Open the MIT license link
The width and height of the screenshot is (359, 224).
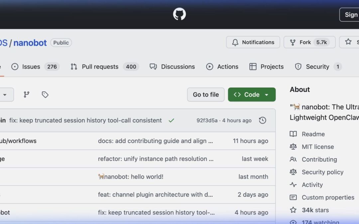click(317, 147)
